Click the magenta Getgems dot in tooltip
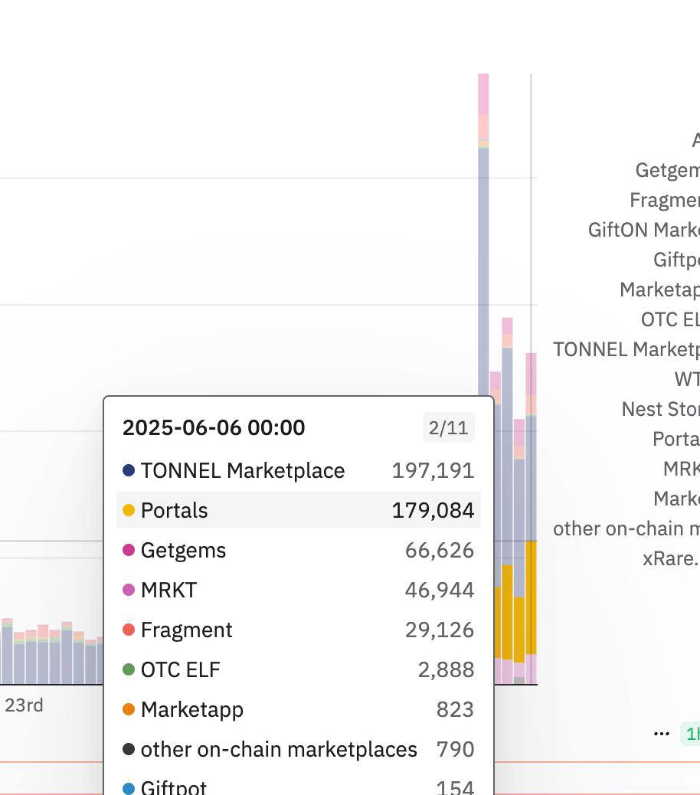 coord(129,550)
